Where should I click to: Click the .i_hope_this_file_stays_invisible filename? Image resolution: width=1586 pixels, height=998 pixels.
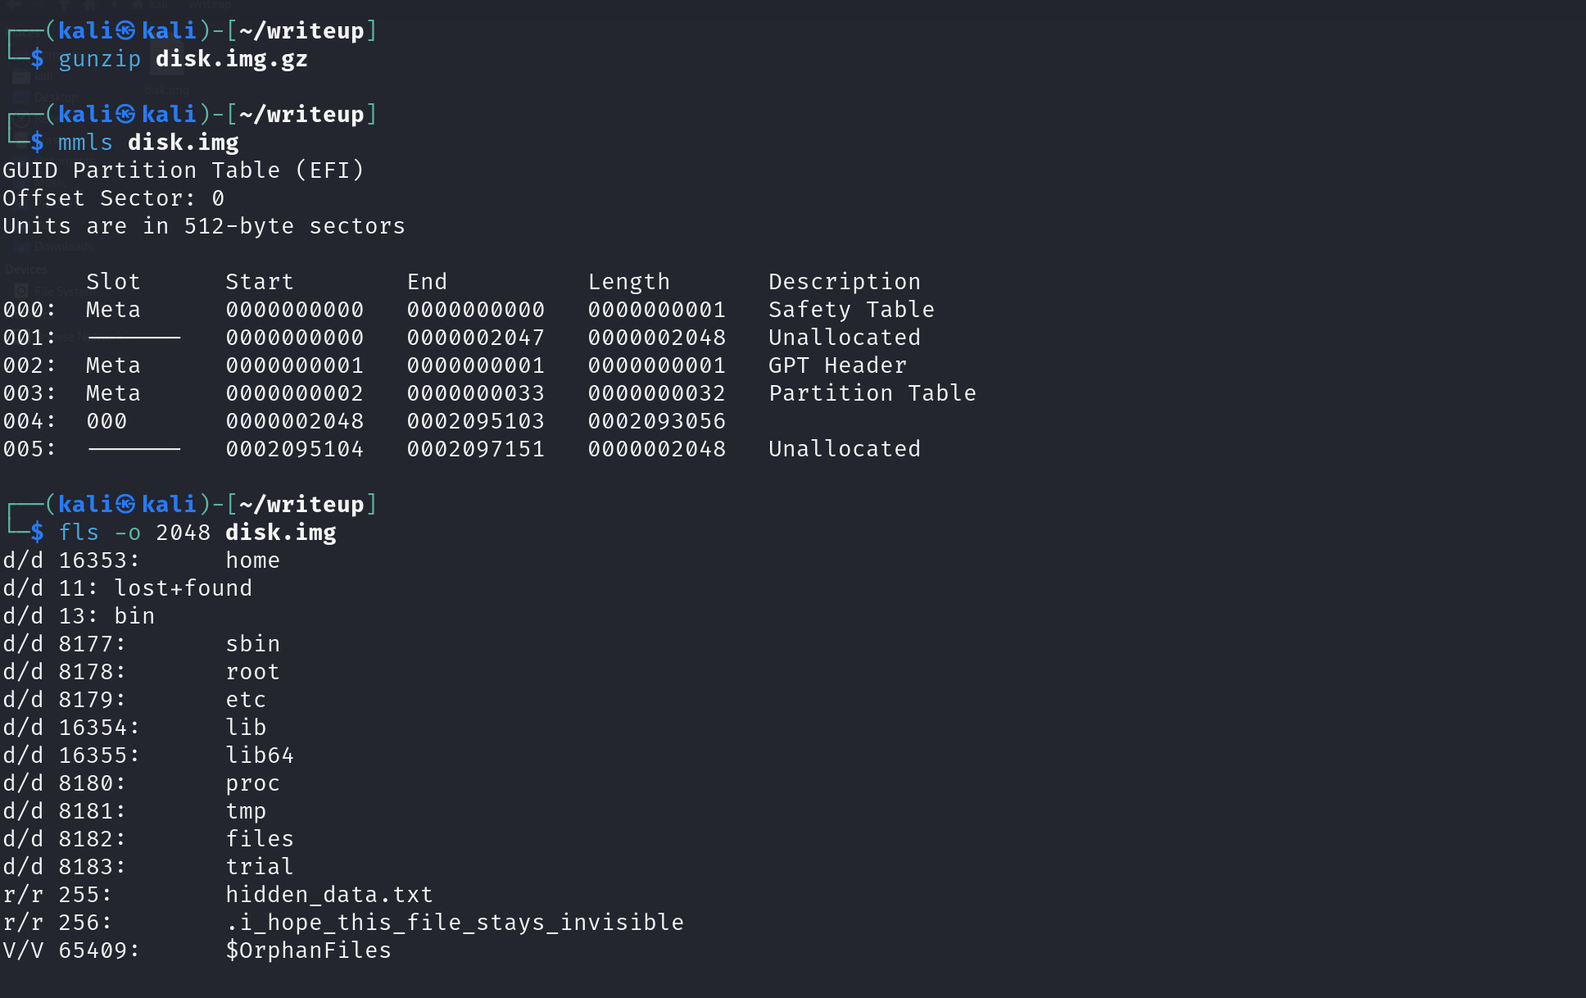455,923
